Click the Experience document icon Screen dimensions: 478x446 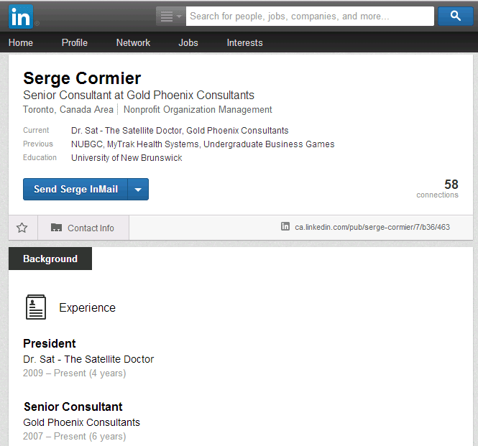(35, 307)
